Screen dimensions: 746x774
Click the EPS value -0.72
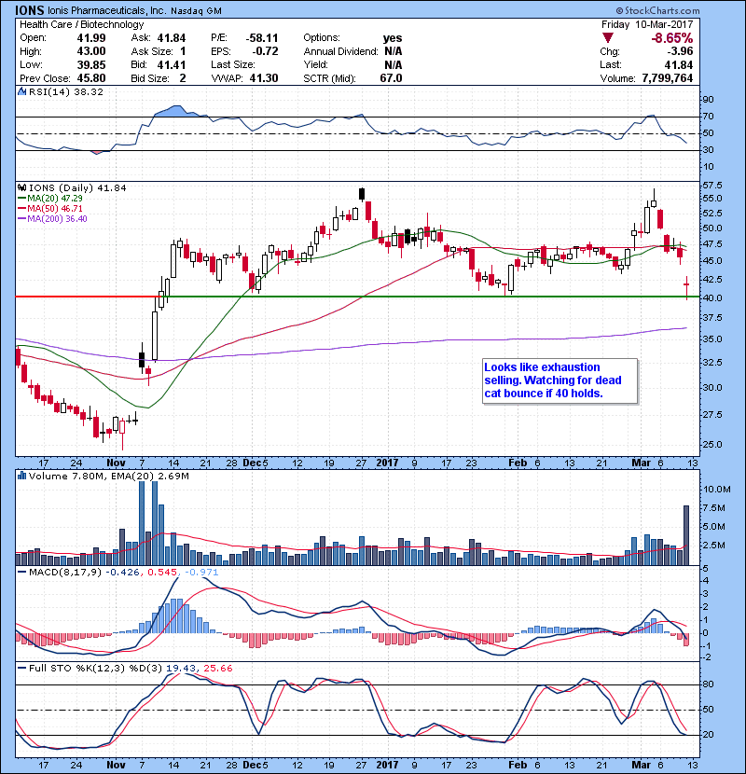tap(265, 51)
